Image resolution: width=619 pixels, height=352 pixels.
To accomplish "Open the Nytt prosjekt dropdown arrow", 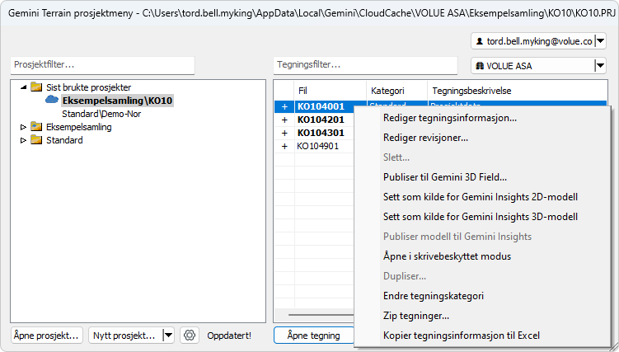I will pyautogui.click(x=168, y=336).
